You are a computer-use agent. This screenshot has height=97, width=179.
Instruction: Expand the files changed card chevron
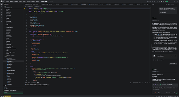coord(164,56)
